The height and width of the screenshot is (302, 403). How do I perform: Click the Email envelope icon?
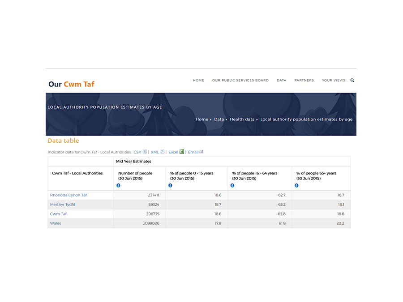click(x=201, y=152)
